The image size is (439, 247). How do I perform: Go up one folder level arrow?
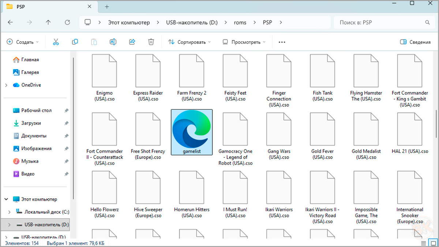point(48,22)
